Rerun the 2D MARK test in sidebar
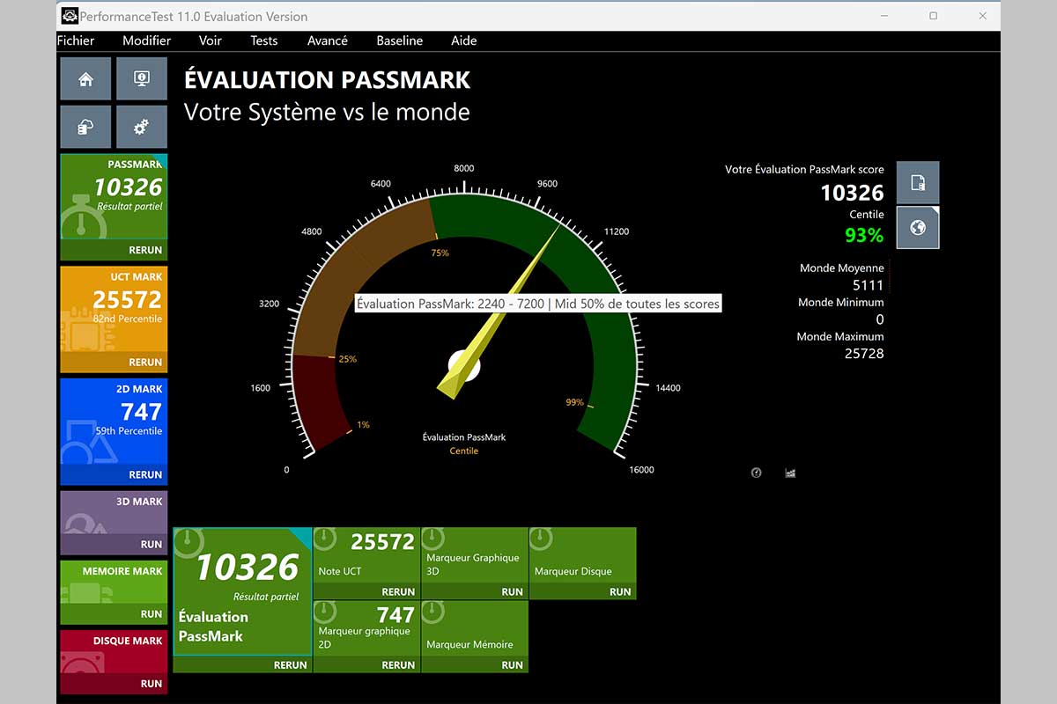1057x704 pixels. tap(145, 474)
